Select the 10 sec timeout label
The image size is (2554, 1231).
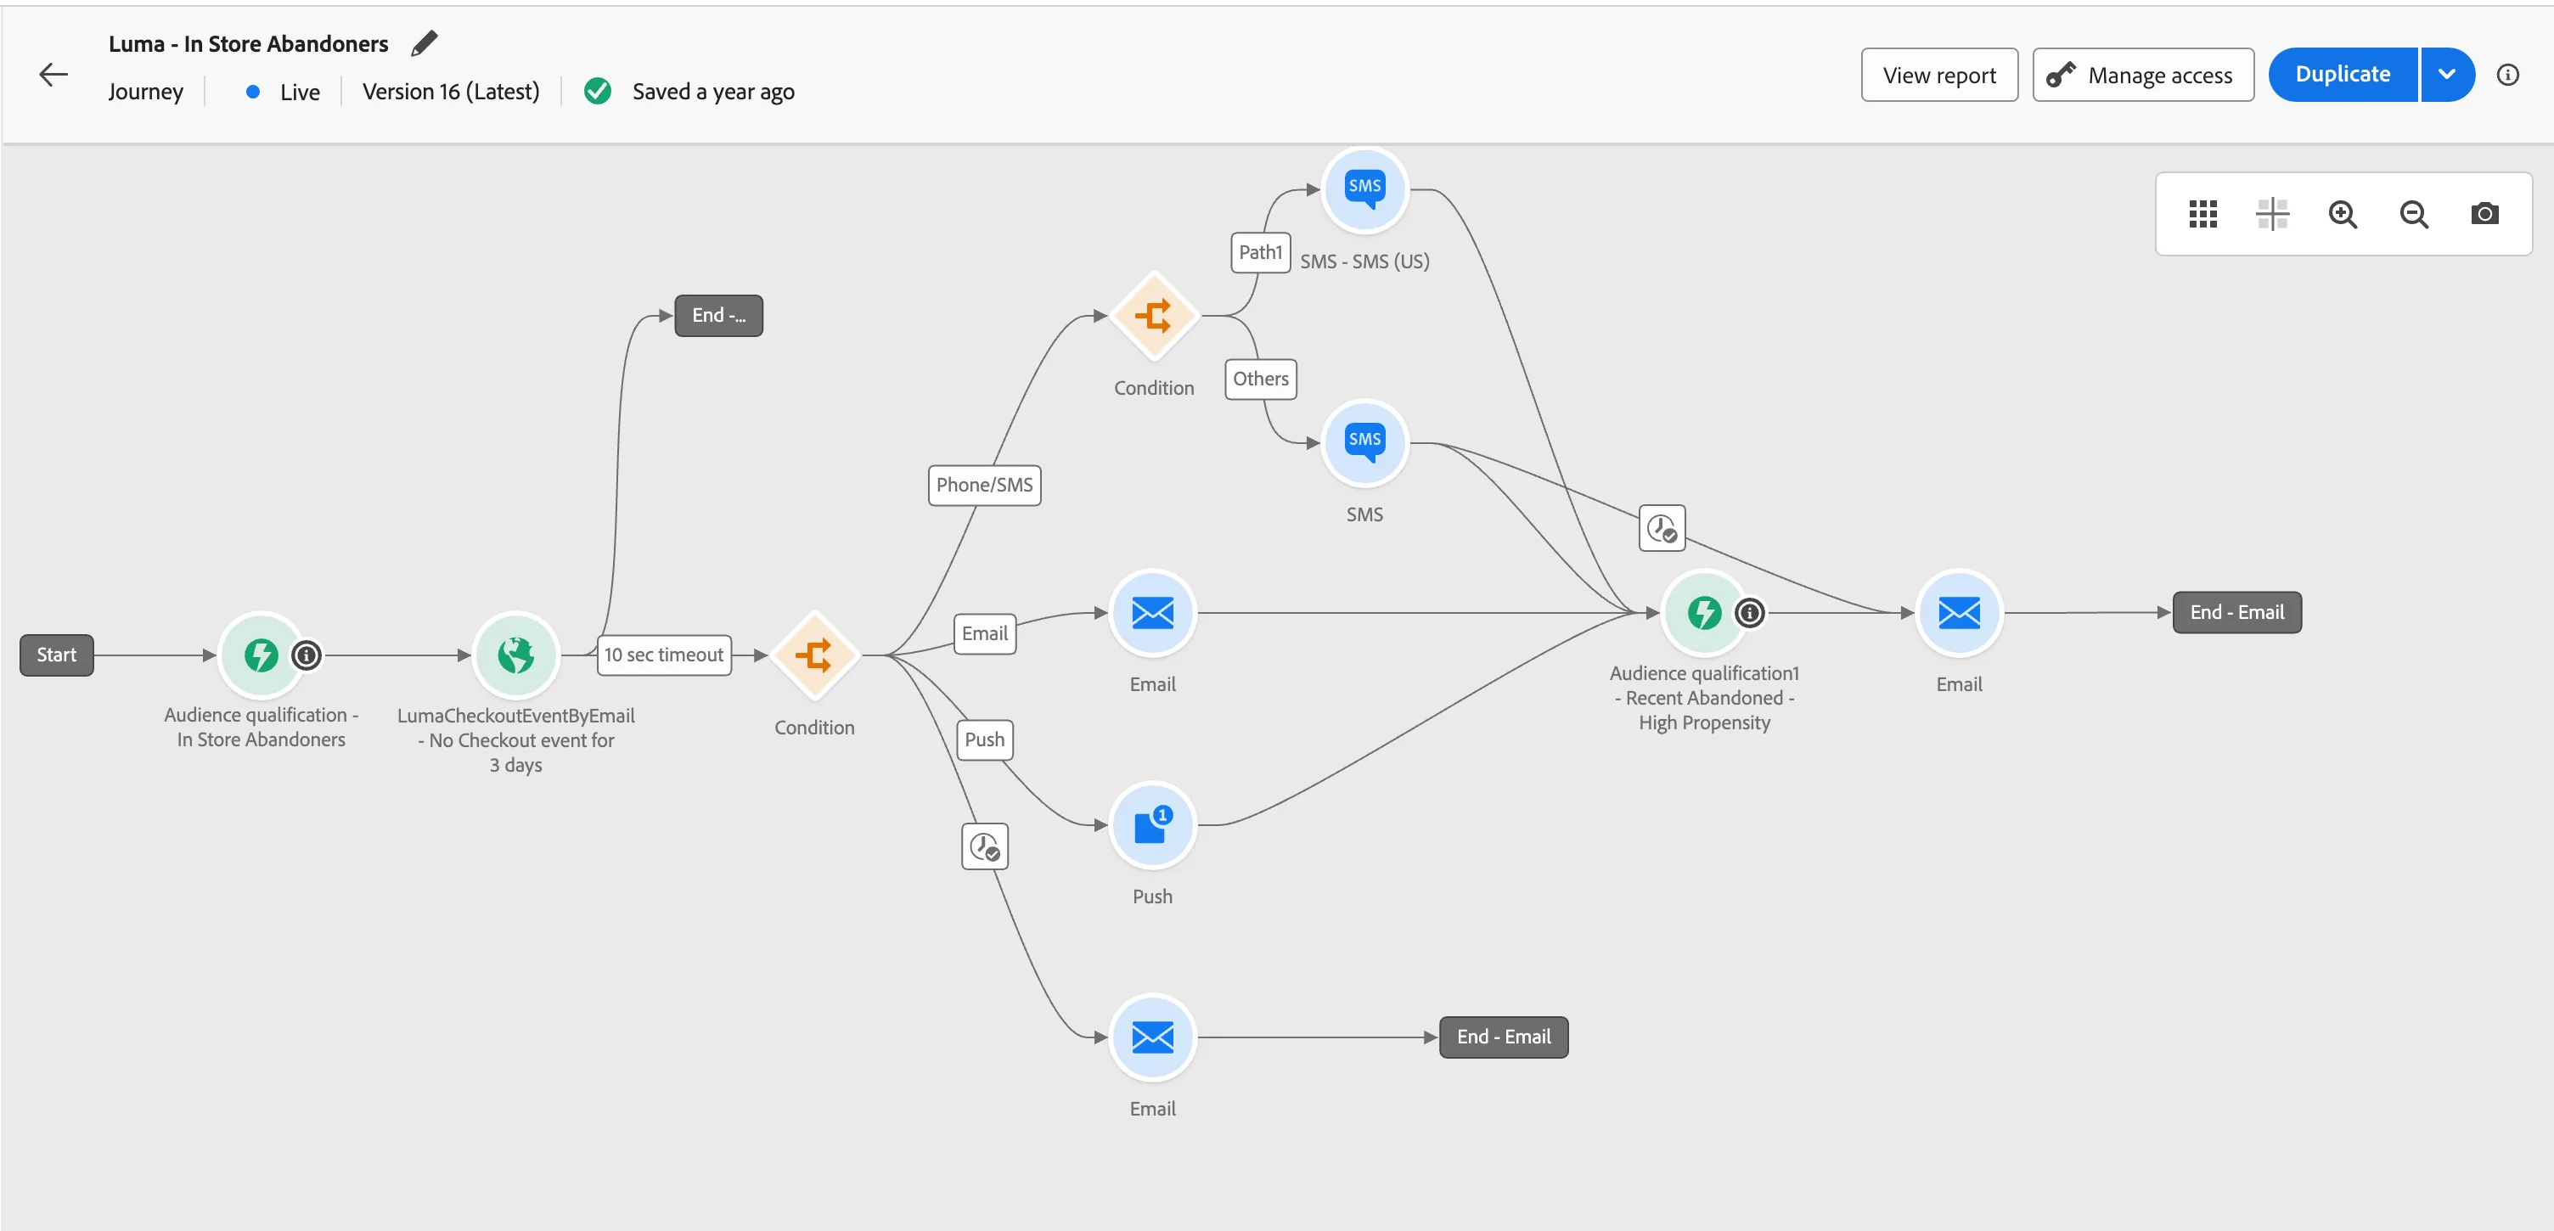663,655
